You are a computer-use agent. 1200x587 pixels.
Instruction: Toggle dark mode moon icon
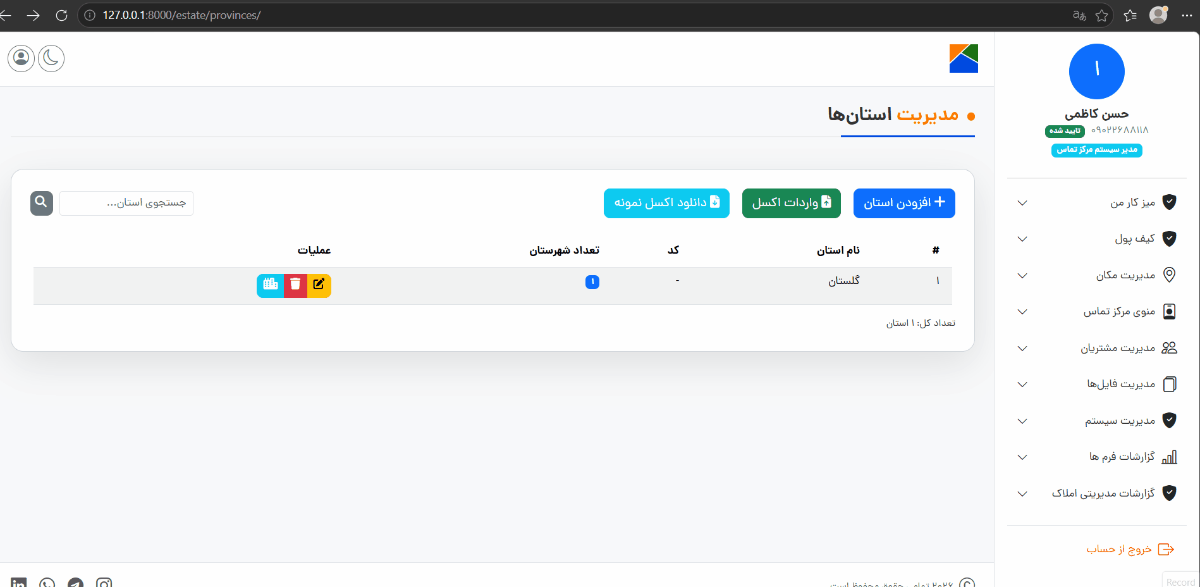(x=51, y=59)
